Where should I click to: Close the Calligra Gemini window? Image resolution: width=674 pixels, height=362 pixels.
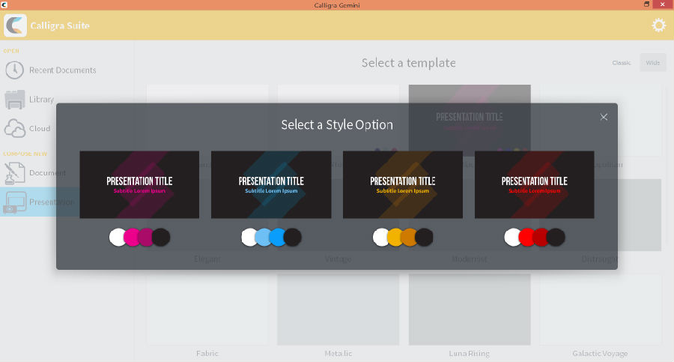point(663,4)
